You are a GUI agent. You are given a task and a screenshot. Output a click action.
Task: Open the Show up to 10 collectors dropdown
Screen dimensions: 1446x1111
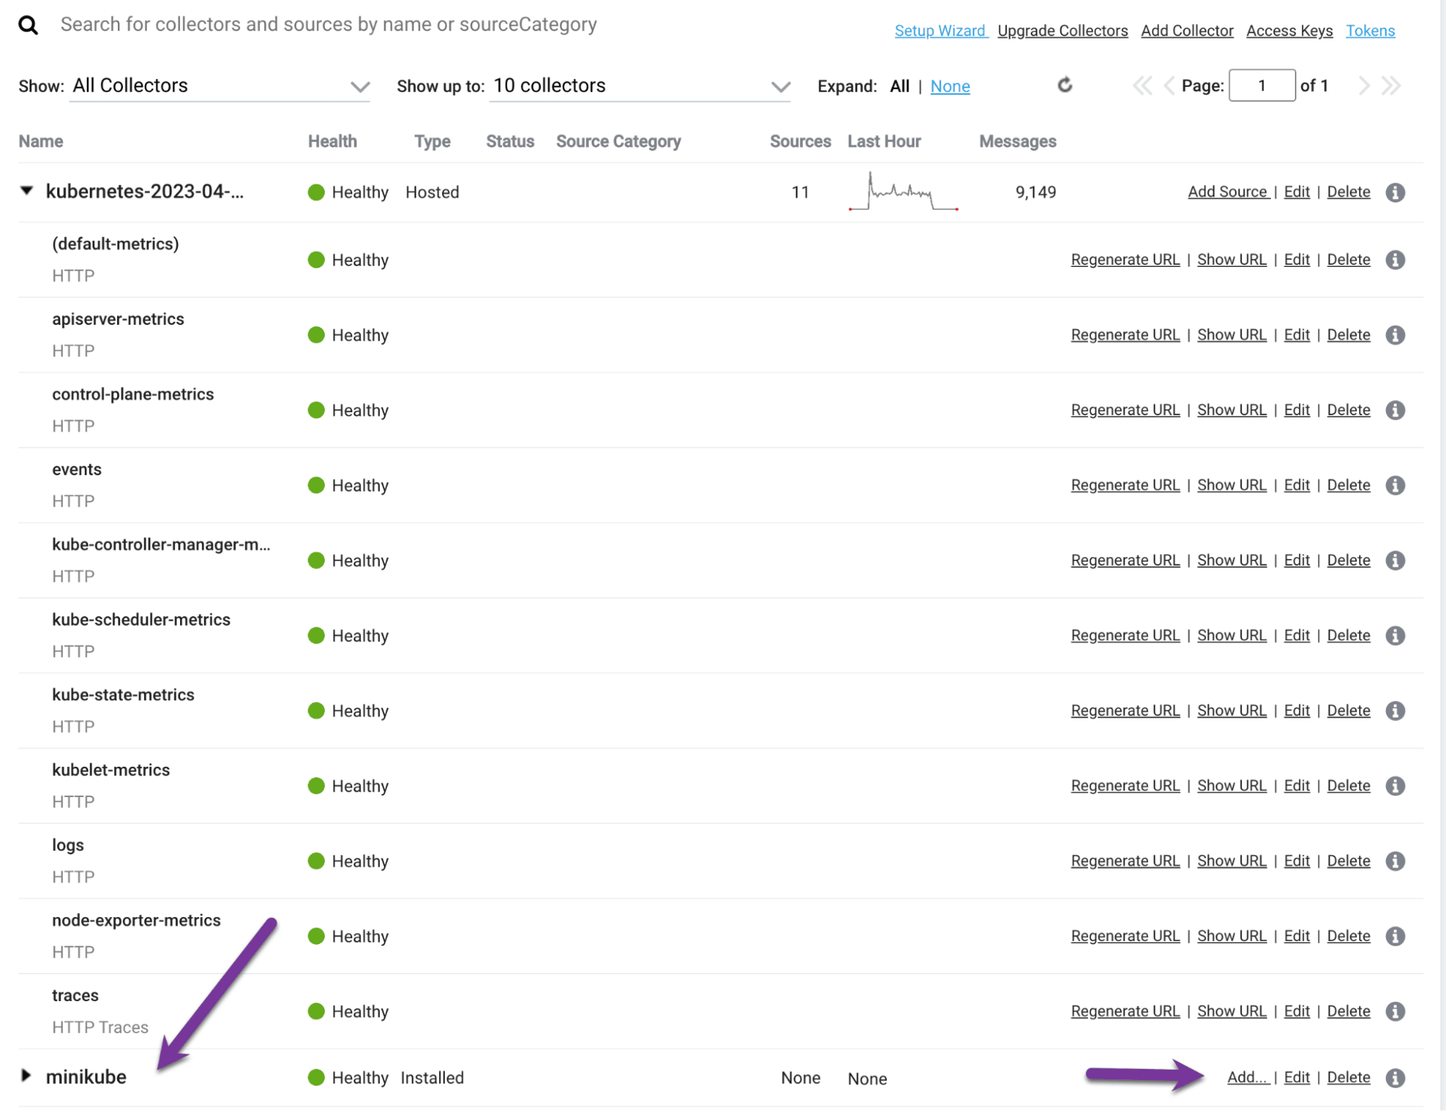639,86
